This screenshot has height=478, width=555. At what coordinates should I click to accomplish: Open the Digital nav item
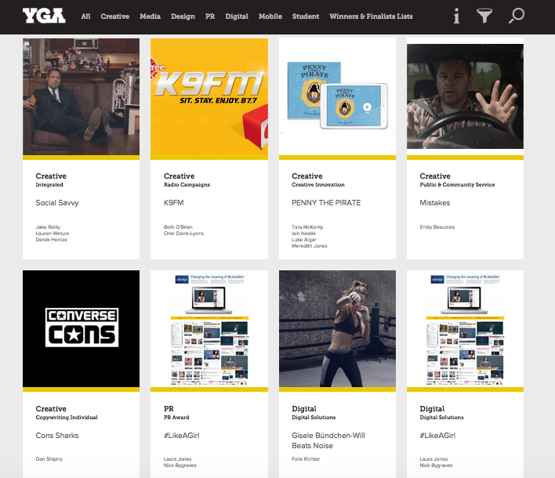point(237,16)
